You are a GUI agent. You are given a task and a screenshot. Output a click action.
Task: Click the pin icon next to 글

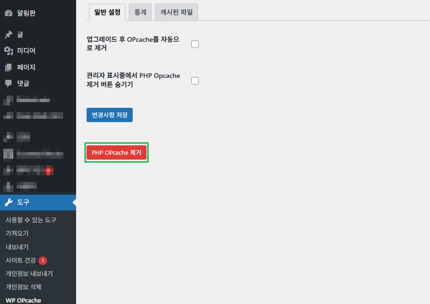pos(9,35)
